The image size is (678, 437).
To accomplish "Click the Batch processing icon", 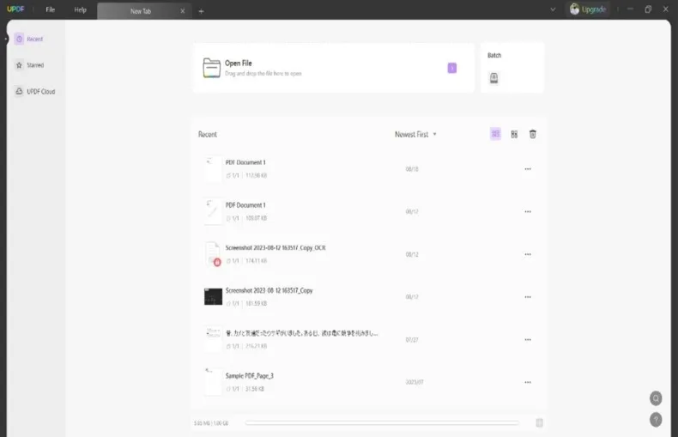I will click(493, 78).
